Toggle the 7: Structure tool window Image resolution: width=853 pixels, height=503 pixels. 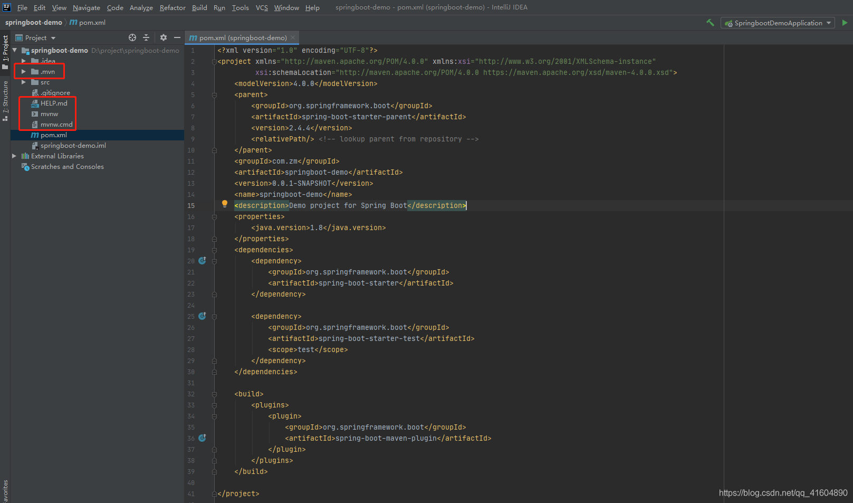5,101
